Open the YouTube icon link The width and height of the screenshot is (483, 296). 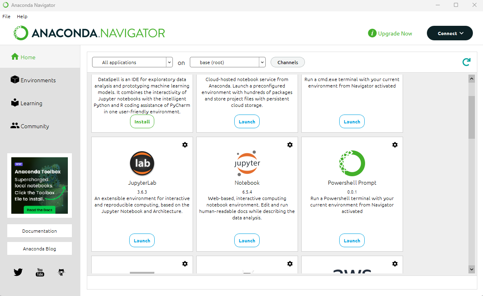pos(40,272)
